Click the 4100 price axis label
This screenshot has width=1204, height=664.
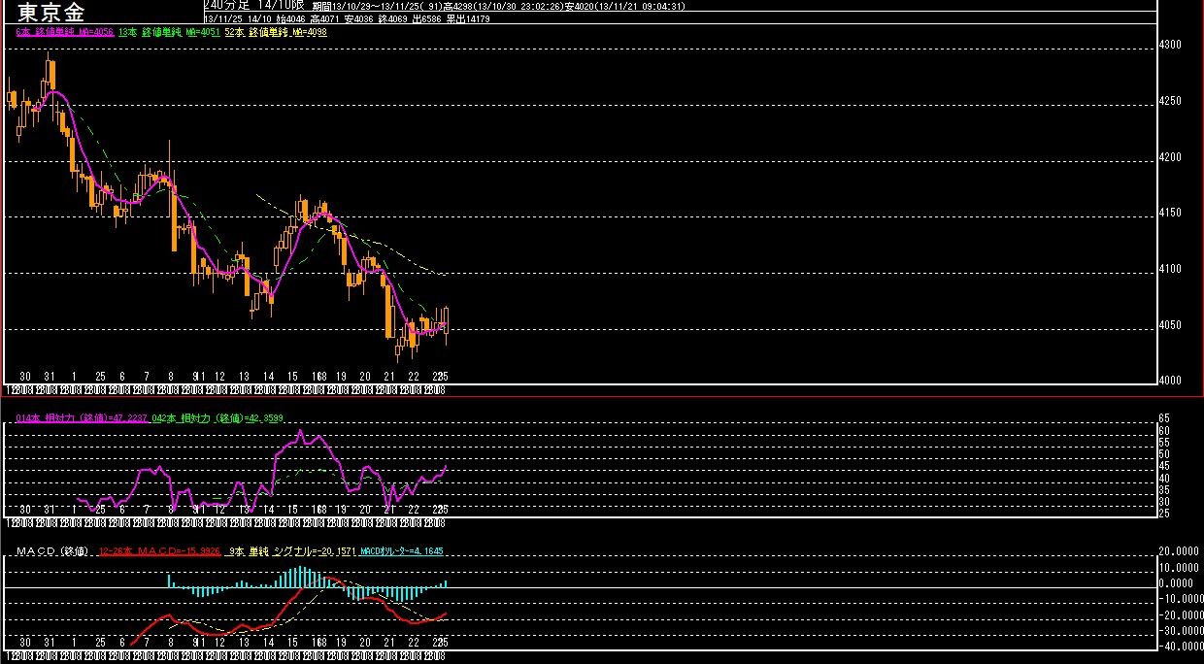[x=1171, y=269]
